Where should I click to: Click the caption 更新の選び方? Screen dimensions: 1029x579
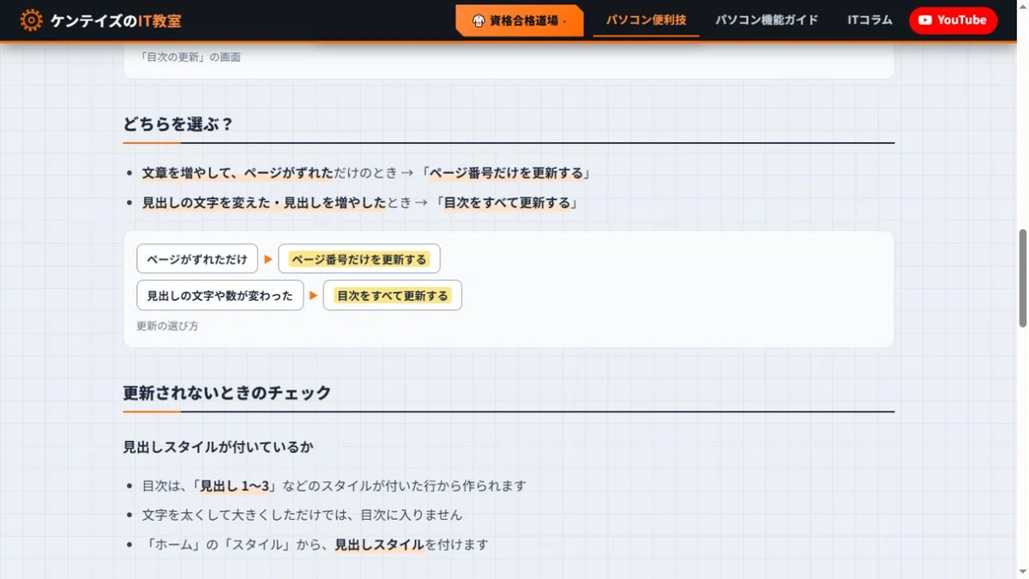click(168, 326)
